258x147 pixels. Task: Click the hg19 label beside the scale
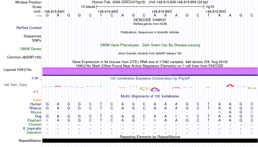click(x=210, y=7)
